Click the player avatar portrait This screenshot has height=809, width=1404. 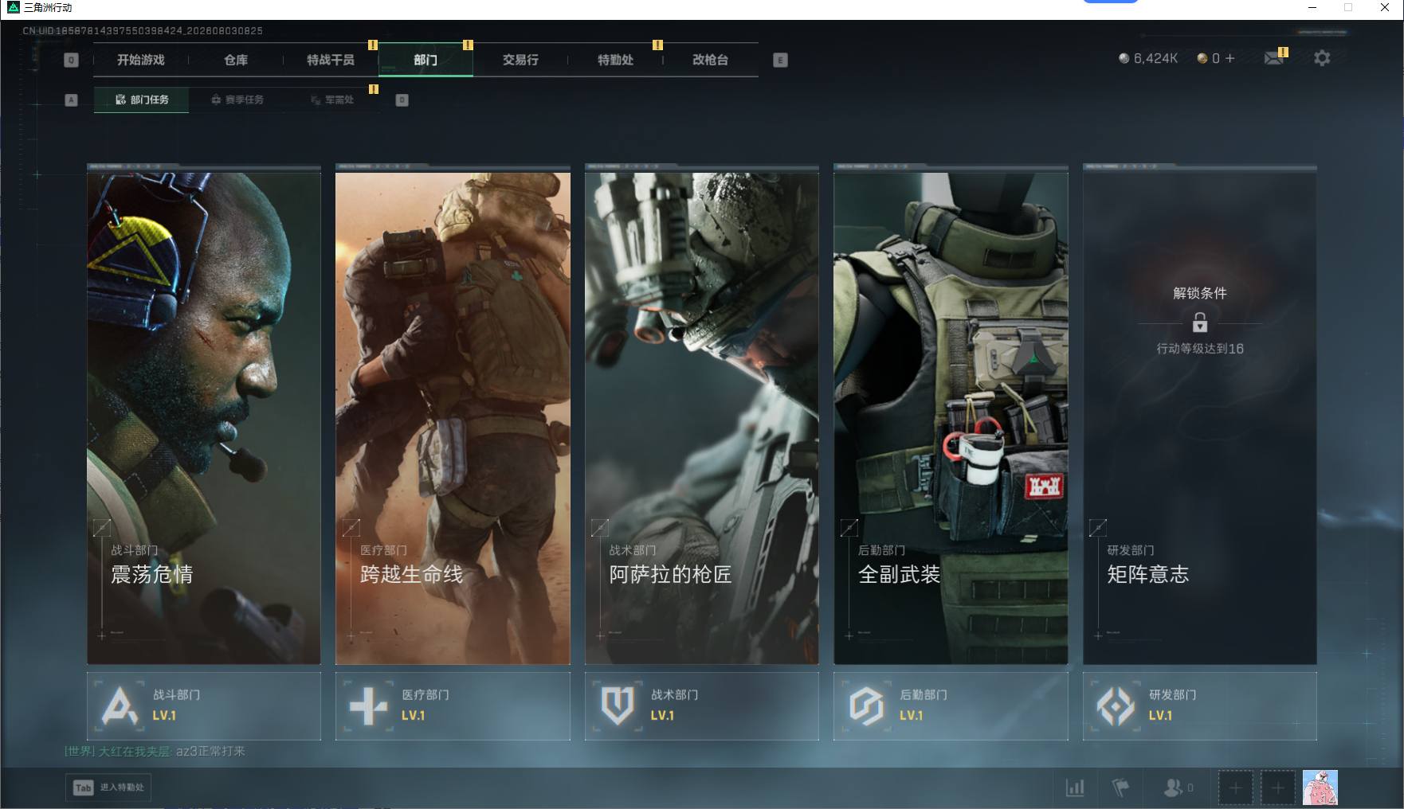(x=1320, y=788)
